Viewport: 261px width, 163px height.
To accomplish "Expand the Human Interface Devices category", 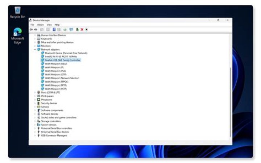I will pyautogui.click(x=35, y=35).
